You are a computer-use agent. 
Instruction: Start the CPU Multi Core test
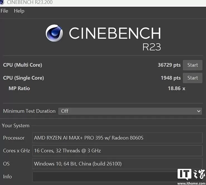(192, 65)
